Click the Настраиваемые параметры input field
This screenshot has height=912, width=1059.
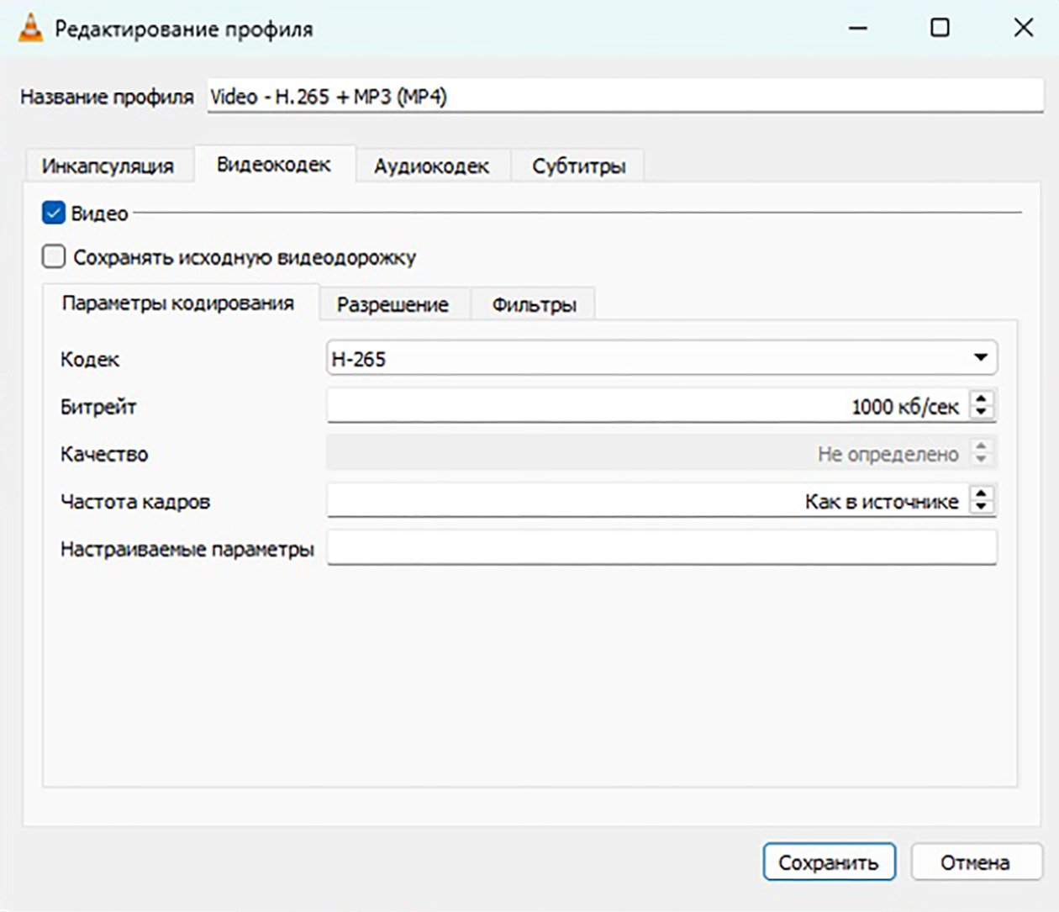[x=661, y=548]
